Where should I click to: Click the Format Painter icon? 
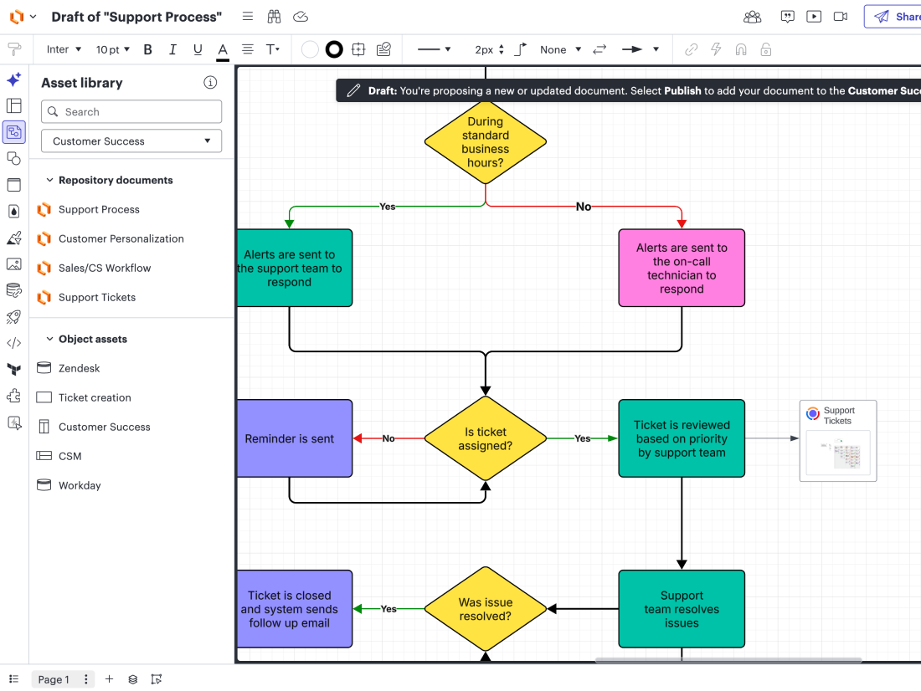pos(14,49)
